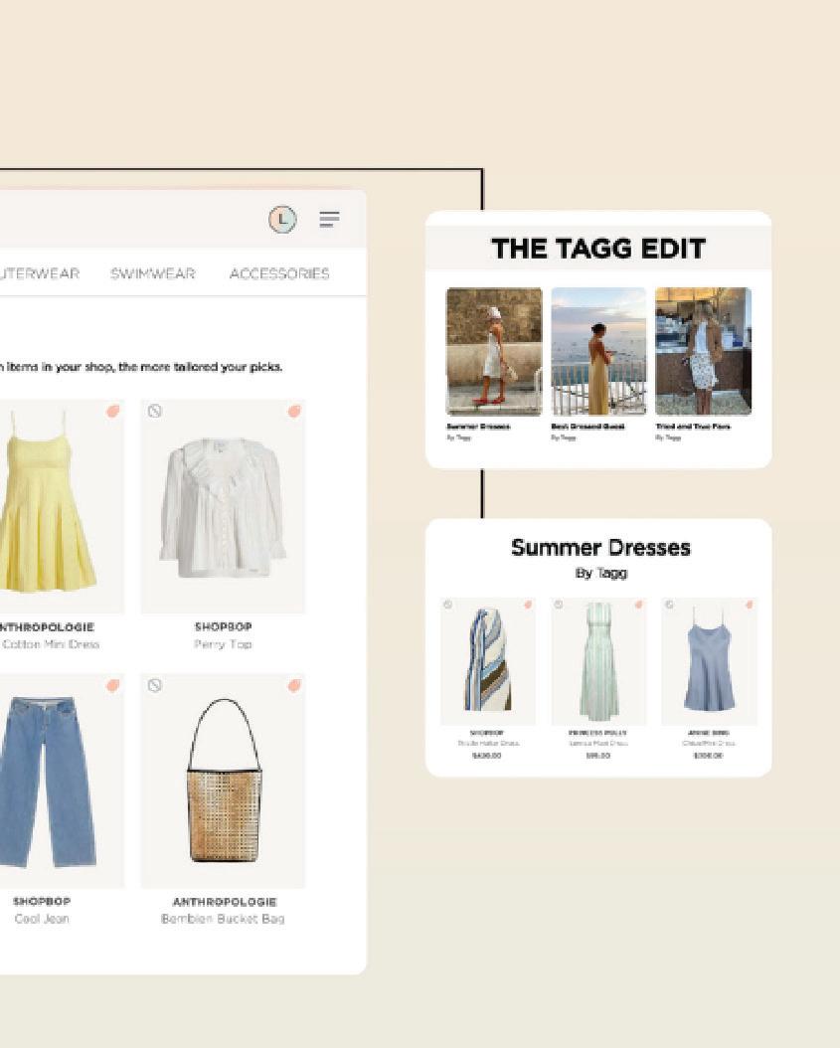This screenshot has width=840, height=1048.
Task: Open the hamburger menu icon
Action: (x=329, y=219)
